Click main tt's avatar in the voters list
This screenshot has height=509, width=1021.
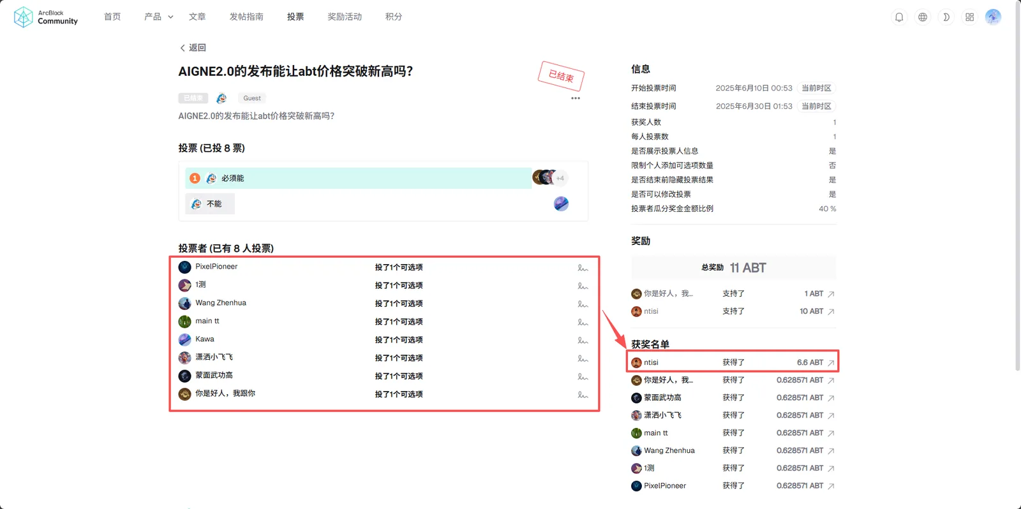coord(184,321)
